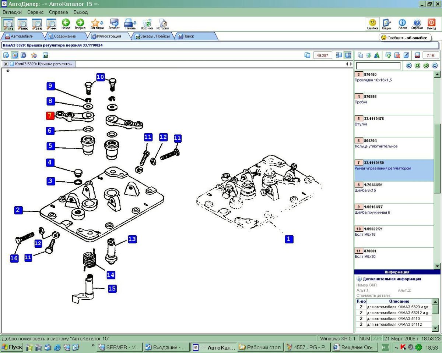The width and height of the screenshot is (442, 353).
Task: Go forward with the Вперед button
Action: coord(80,24)
